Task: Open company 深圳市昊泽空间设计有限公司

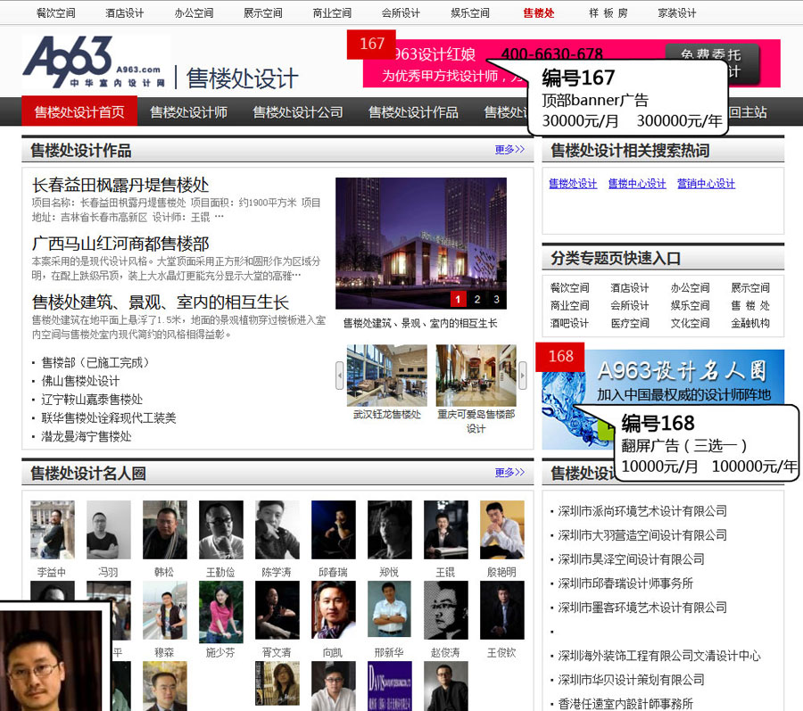Action: [631, 559]
